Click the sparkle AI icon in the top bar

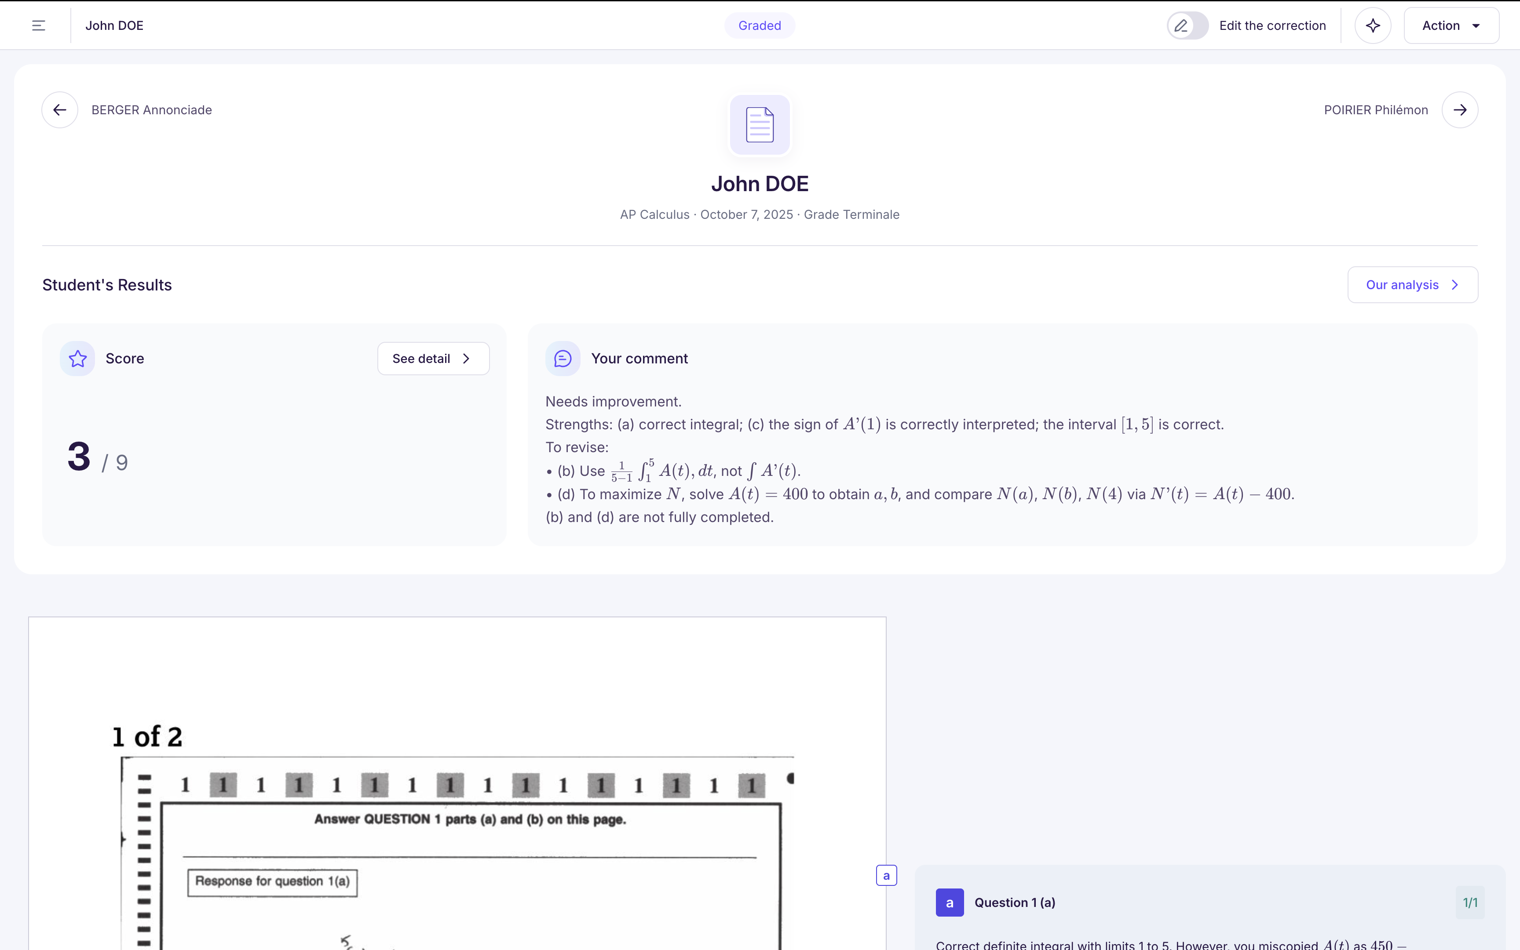point(1374,25)
